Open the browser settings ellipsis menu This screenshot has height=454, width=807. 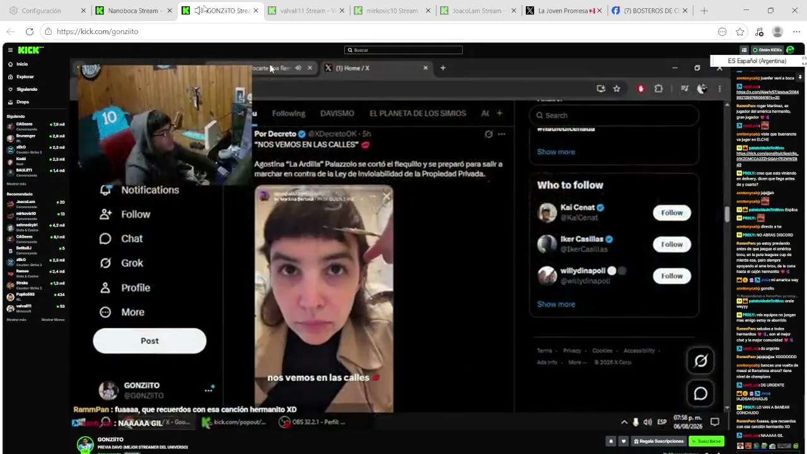point(796,32)
